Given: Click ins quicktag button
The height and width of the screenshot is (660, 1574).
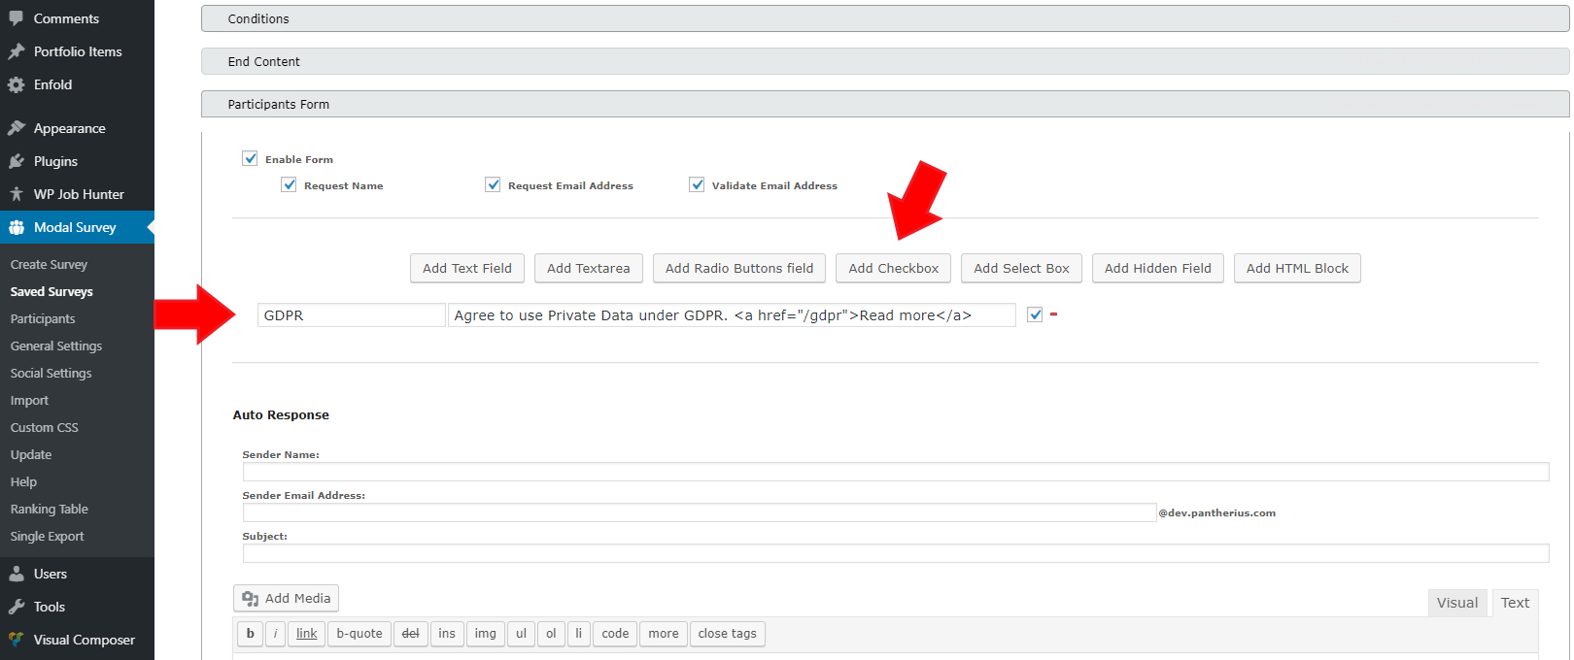Looking at the screenshot, I should [447, 634].
